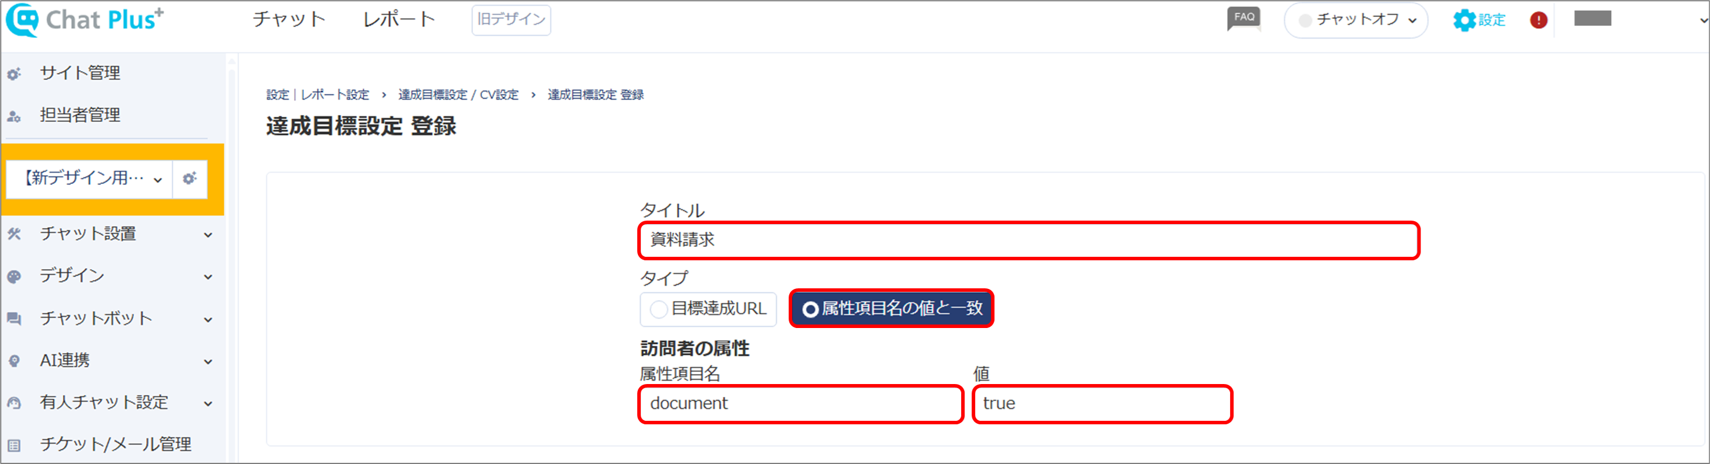Click the AI連携 icon
Viewport: 1710px width, 464px height.
[14, 361]
